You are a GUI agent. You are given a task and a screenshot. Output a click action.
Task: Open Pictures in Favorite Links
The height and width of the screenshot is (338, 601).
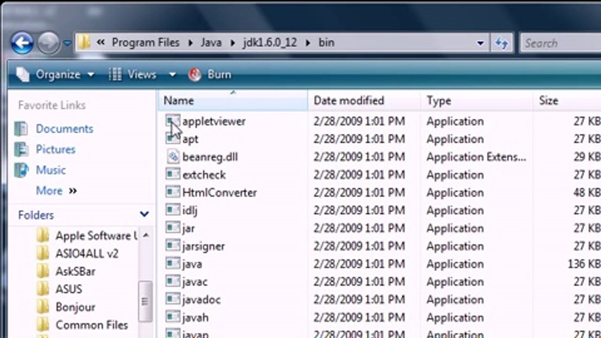click(55, 149)
